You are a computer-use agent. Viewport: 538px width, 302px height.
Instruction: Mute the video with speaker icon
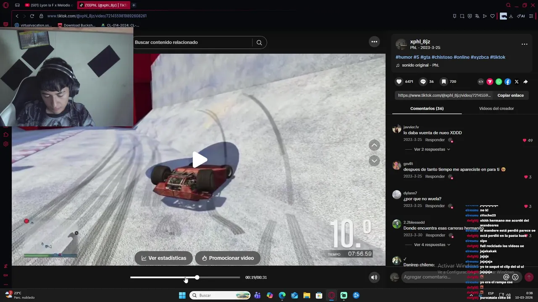click(x=374, y=277)
